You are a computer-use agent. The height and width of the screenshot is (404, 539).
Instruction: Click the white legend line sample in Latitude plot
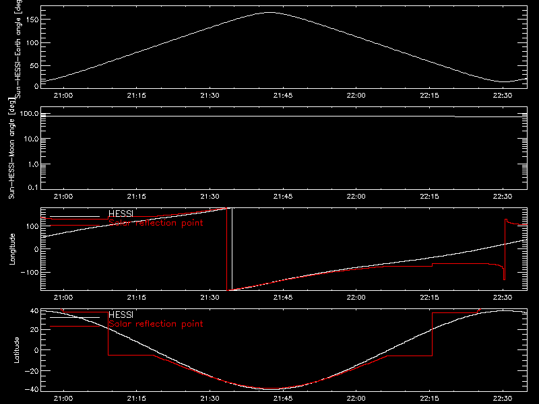coord(75,317)
